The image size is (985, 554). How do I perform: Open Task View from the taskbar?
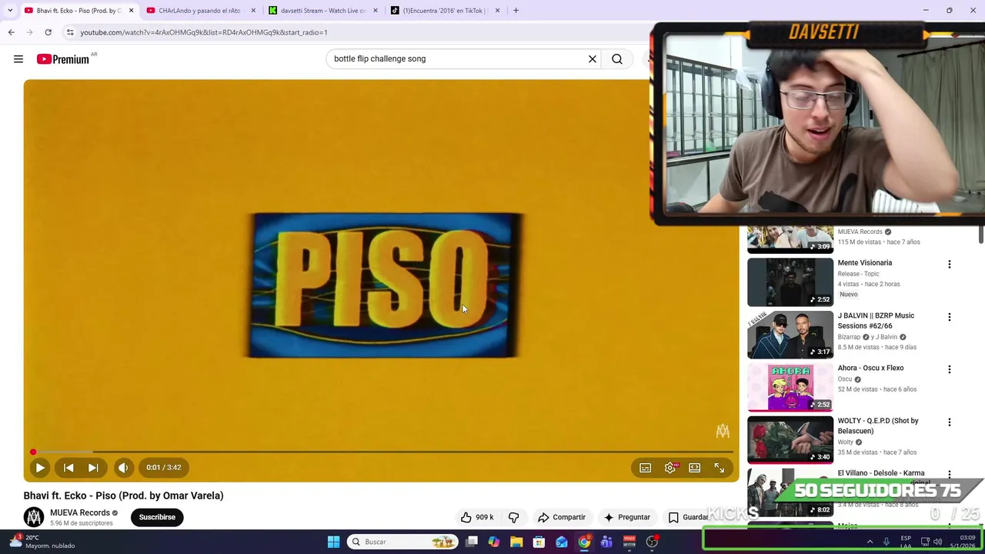click(x=472, y=542)
